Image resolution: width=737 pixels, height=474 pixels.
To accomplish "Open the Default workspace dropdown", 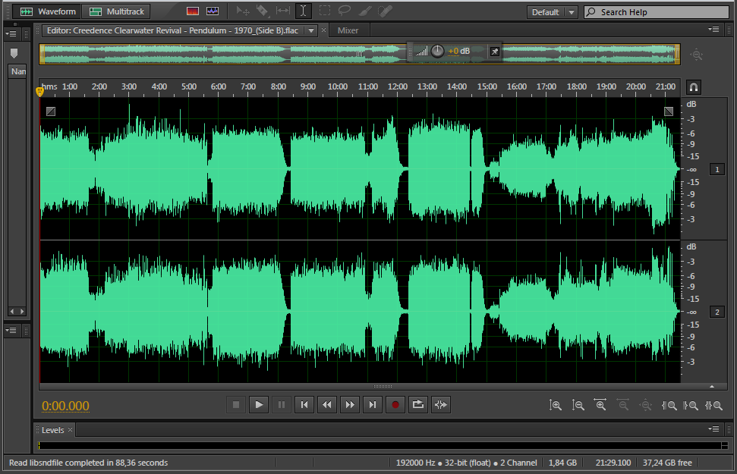I will [552, 12].
